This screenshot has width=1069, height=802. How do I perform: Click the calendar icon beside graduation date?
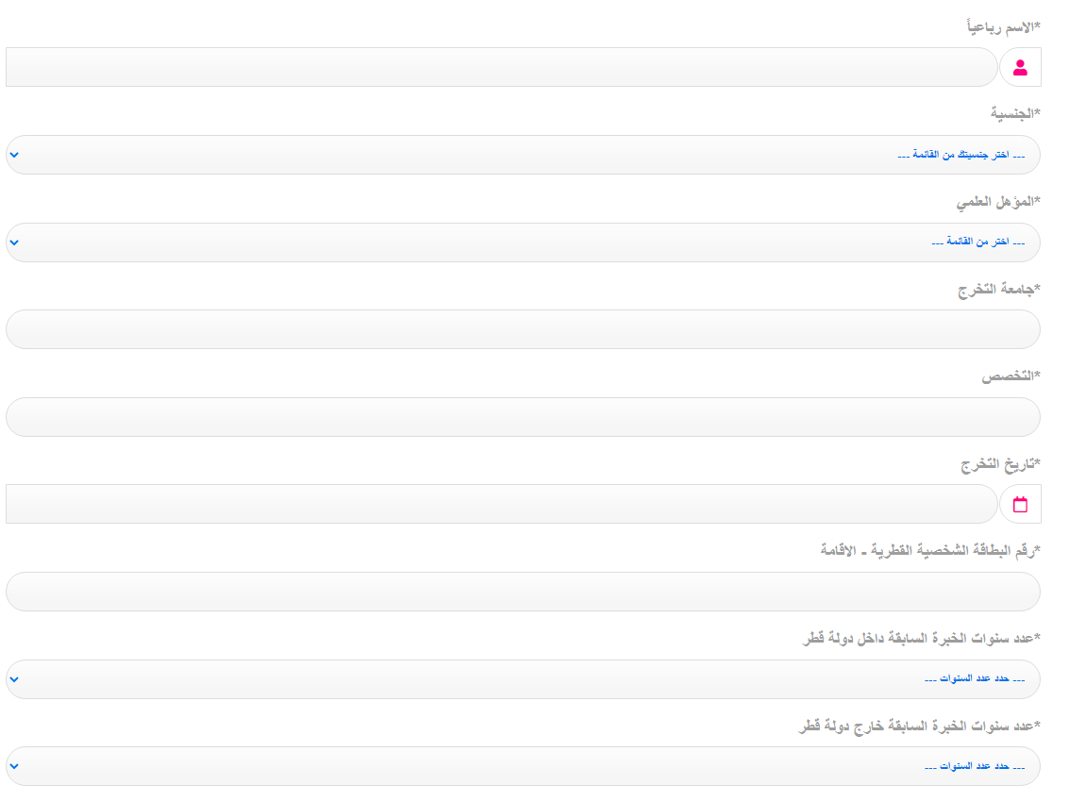coord(1020,504)
